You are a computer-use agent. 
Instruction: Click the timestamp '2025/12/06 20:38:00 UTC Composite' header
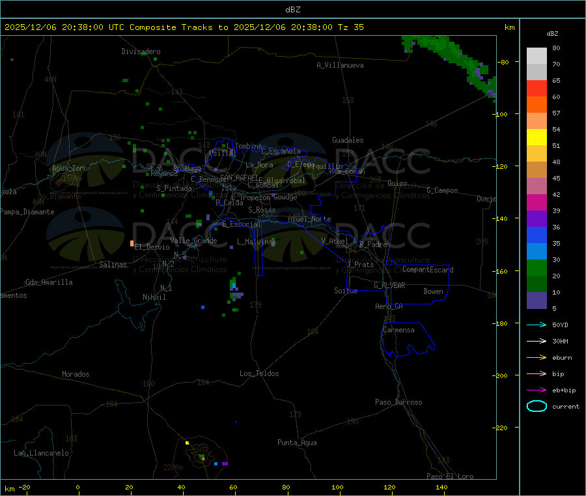pos(91,27)
